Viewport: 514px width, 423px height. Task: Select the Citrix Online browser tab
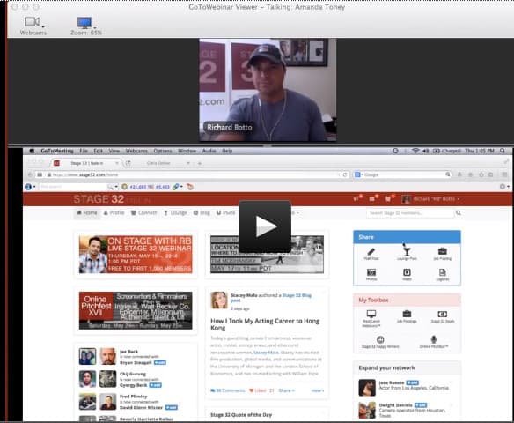click(x=158, y=163)
